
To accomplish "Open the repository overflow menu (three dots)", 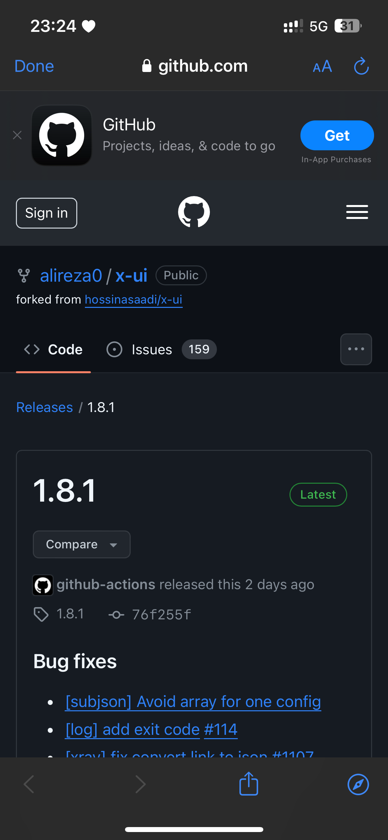I will 356,349.
